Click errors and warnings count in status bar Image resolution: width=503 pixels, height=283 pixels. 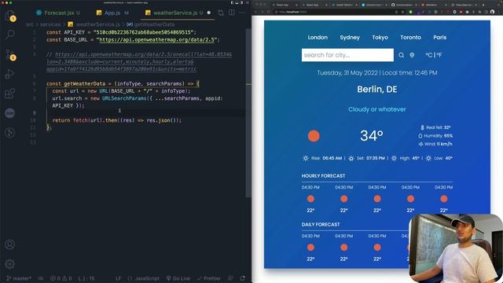click(x=61, y=278)
